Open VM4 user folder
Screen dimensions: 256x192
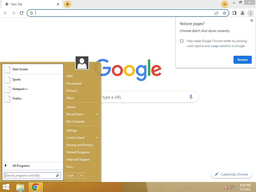tap(69, 76)
